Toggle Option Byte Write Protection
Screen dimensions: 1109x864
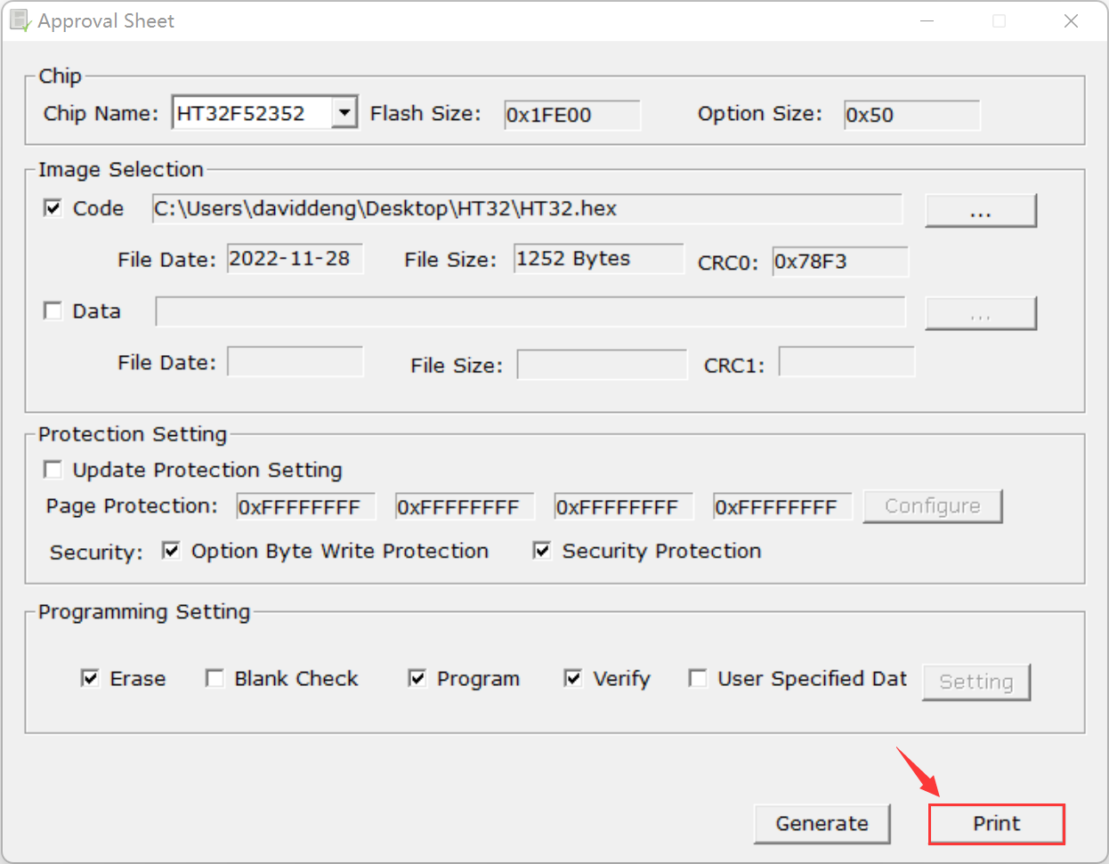pyautogui.click(x=172, y=551)
